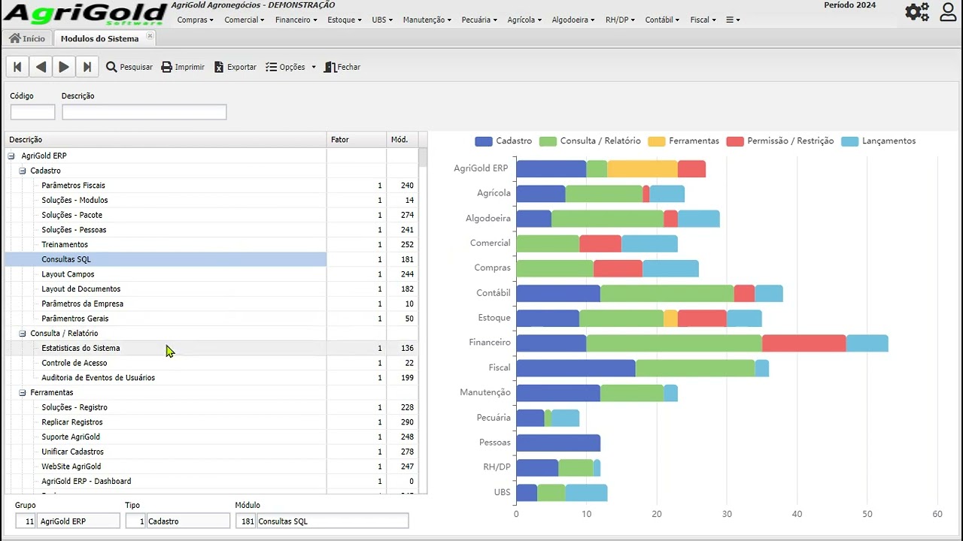
Task: Close the Modulos do Sistema tab
Action: [x=150, y=36]
